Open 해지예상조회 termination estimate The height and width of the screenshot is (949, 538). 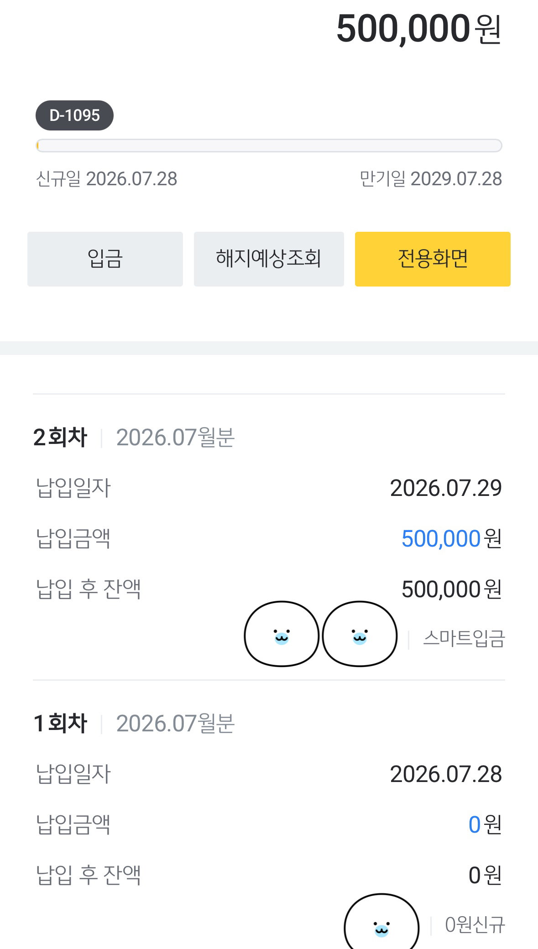coord(269,259)
